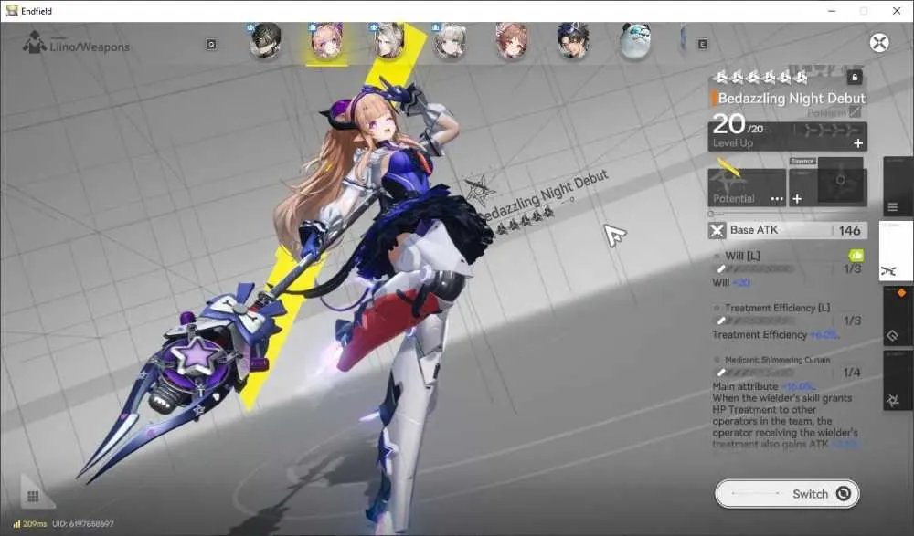Screen dimensions: 914x536
Task: Click the Q previous-operator key icon
Action: point(211,44)
